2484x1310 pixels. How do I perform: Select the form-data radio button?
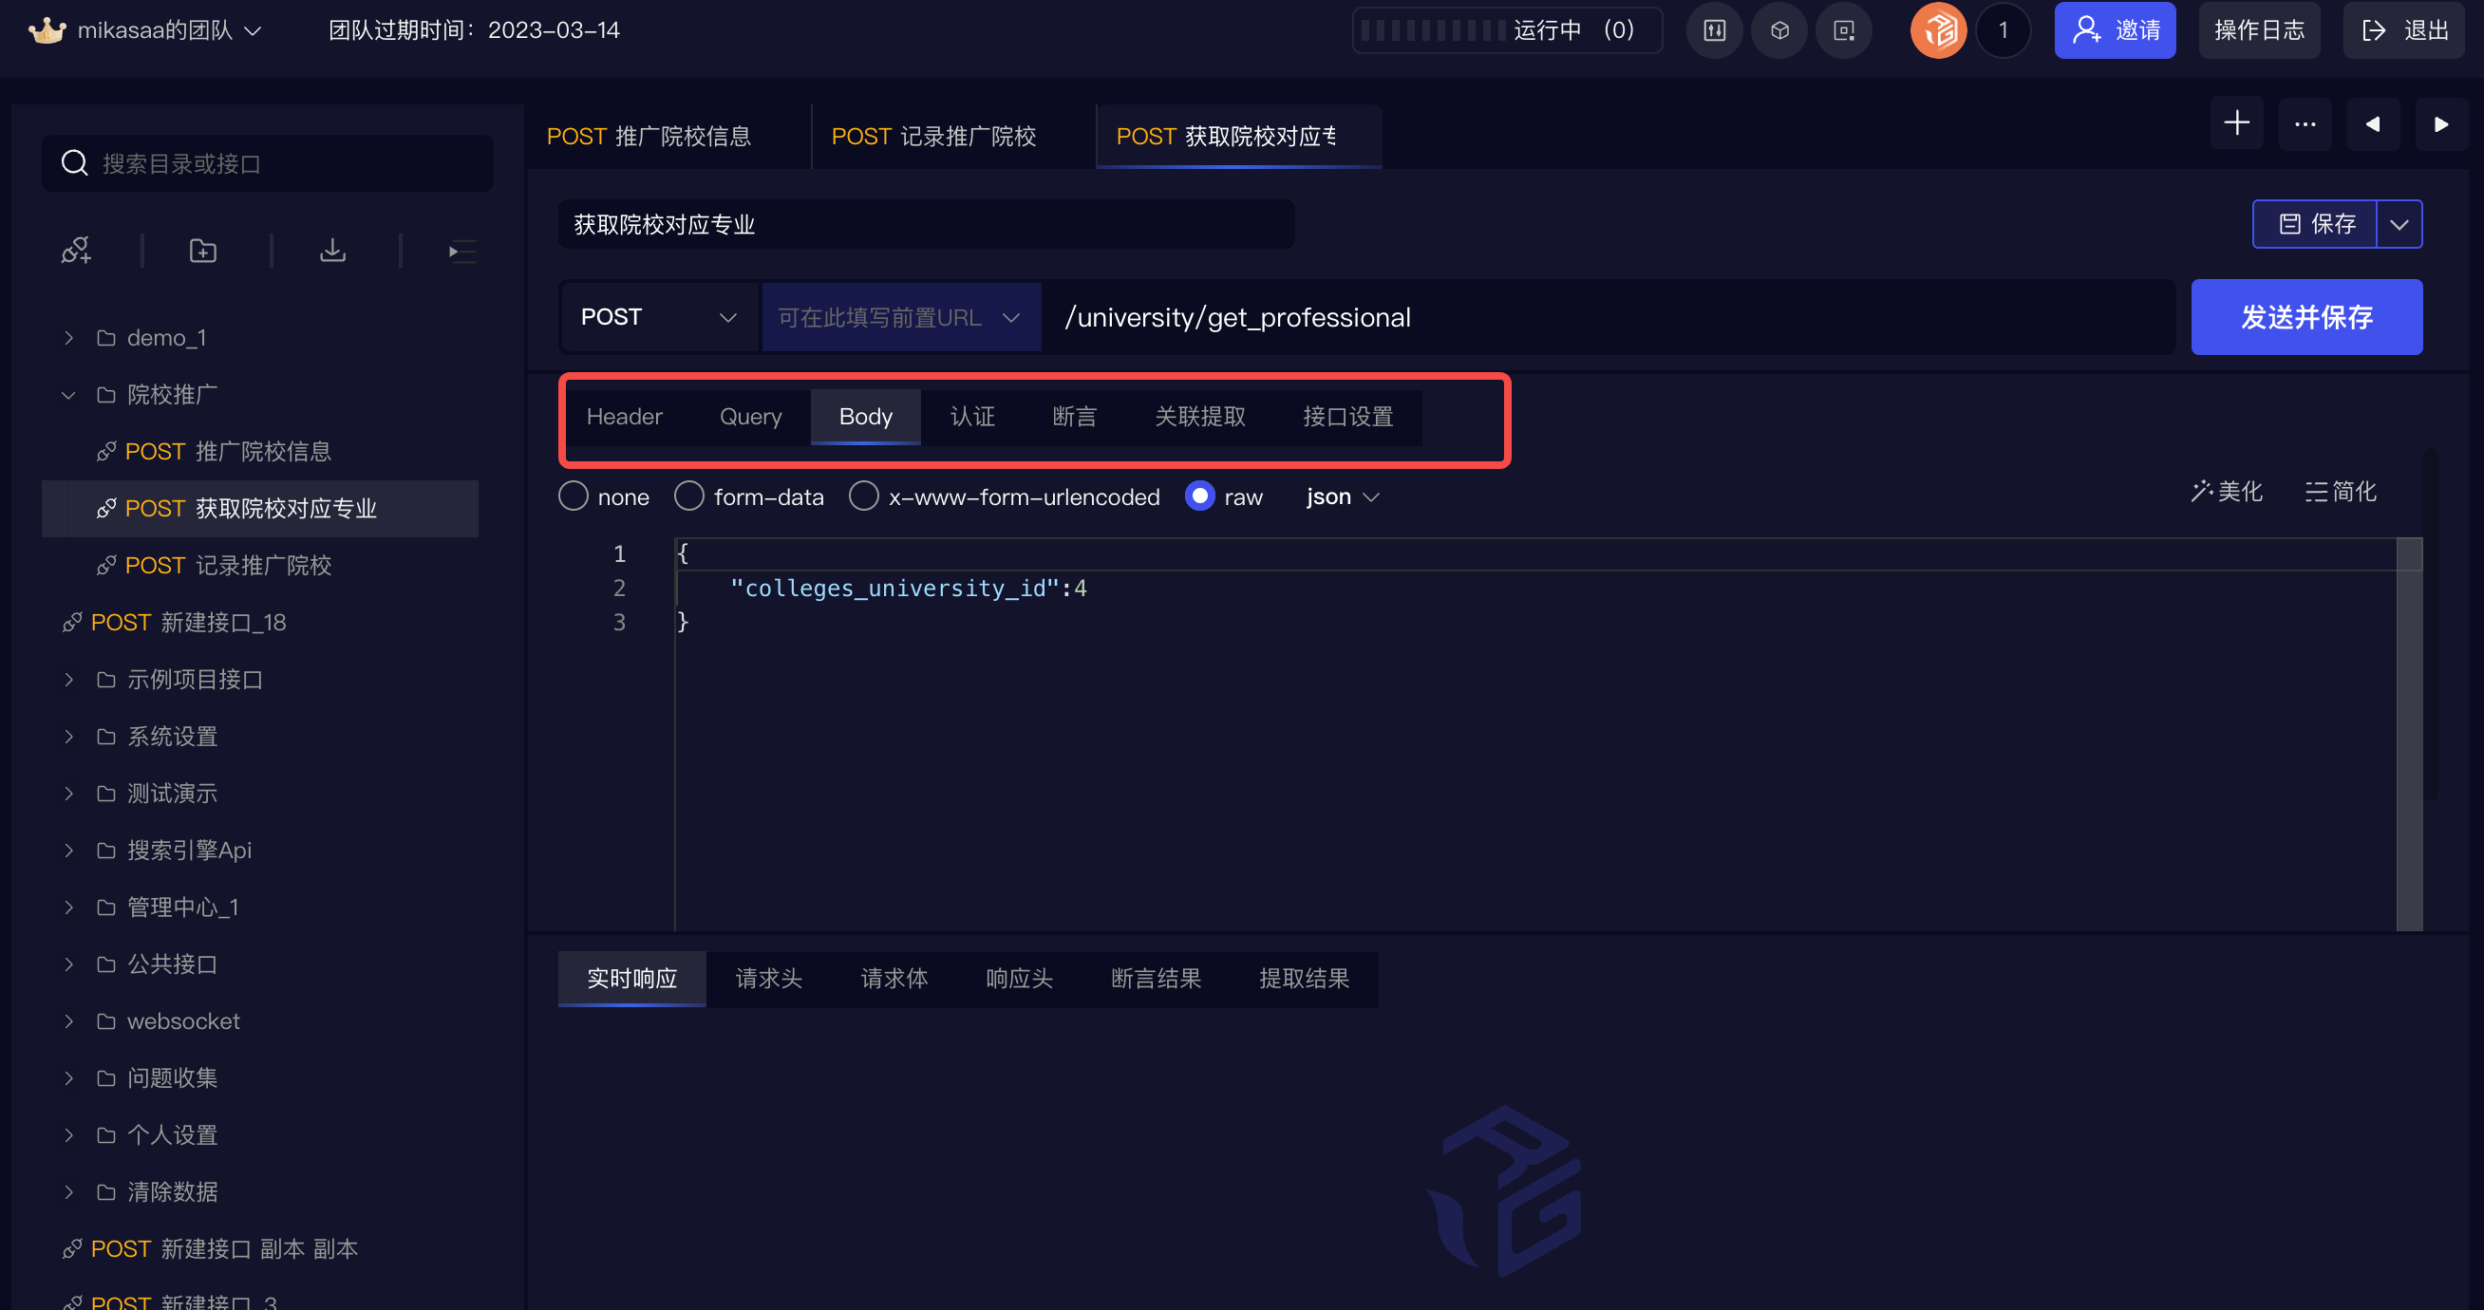coord(689,496)
